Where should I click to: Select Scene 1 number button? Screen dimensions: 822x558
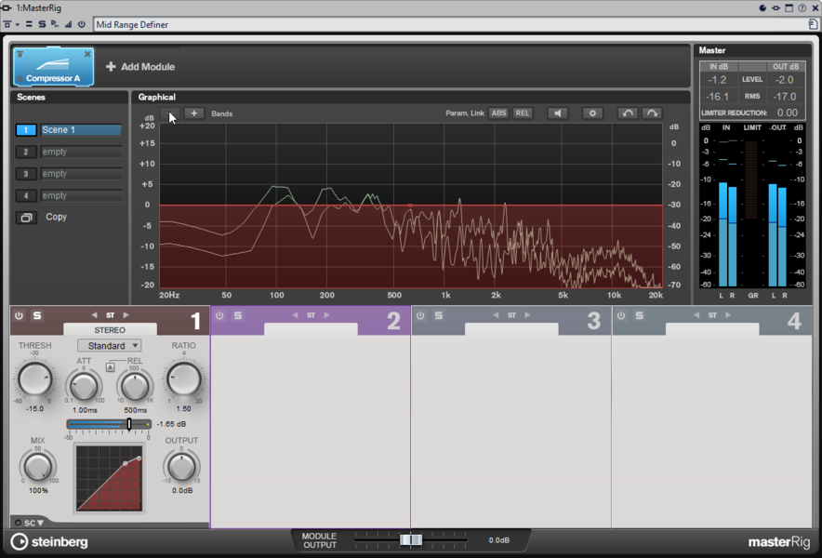(x=26, y=130)
